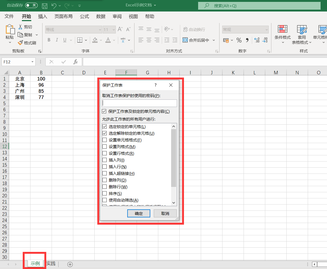Viewport: 327px width, 269px height.
Task: Add a new sheet with plus icon
Action: (70, 264)
